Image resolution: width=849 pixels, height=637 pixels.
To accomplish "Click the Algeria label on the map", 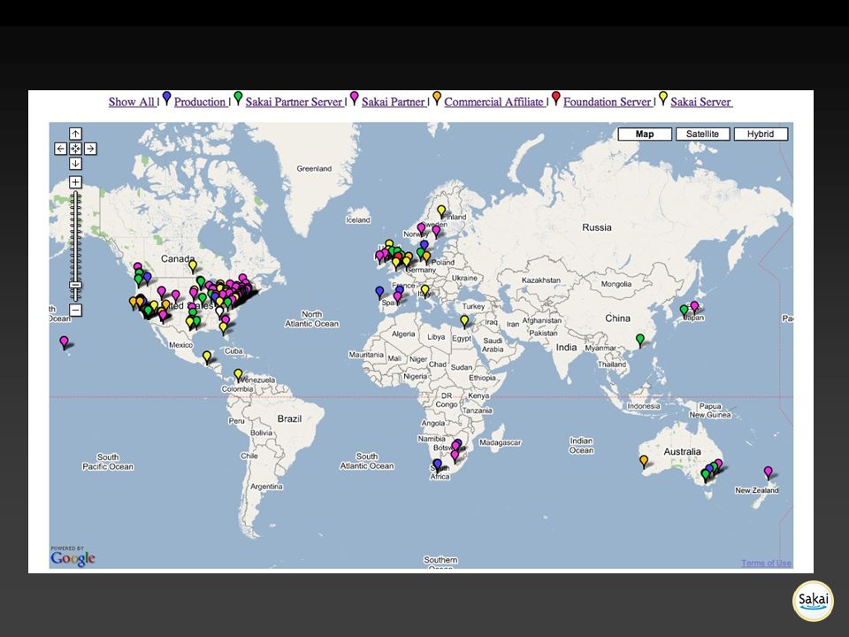I will (x=403, y=334).
